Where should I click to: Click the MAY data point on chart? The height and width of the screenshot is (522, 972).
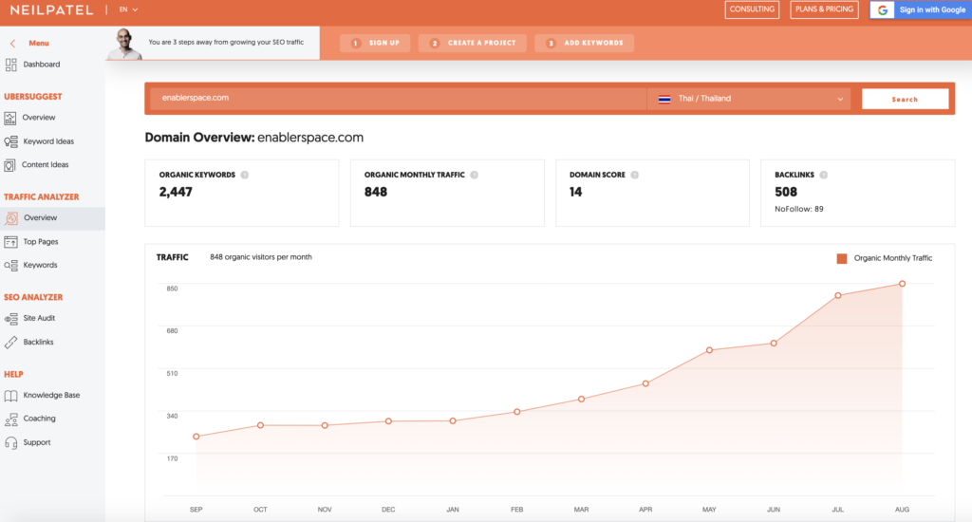point(710,350)
